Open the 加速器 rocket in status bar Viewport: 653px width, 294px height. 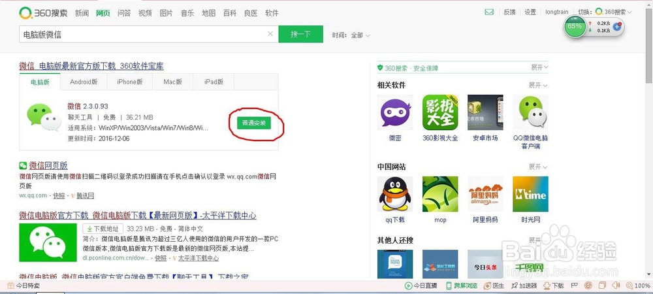524,286
